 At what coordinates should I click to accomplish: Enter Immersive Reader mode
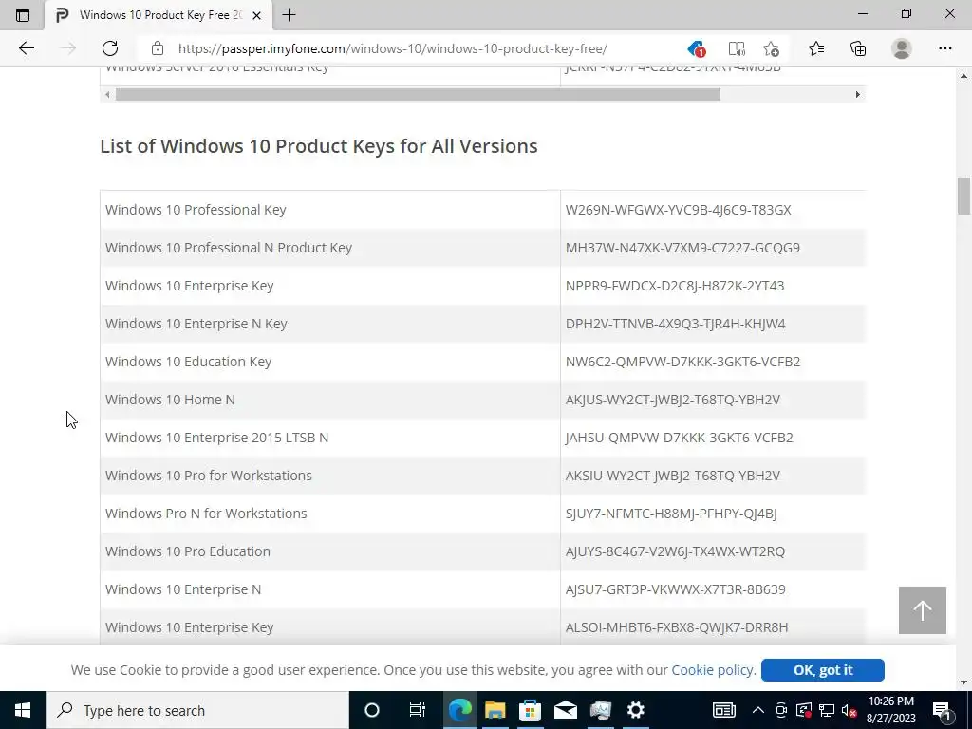tap(736, 48)
